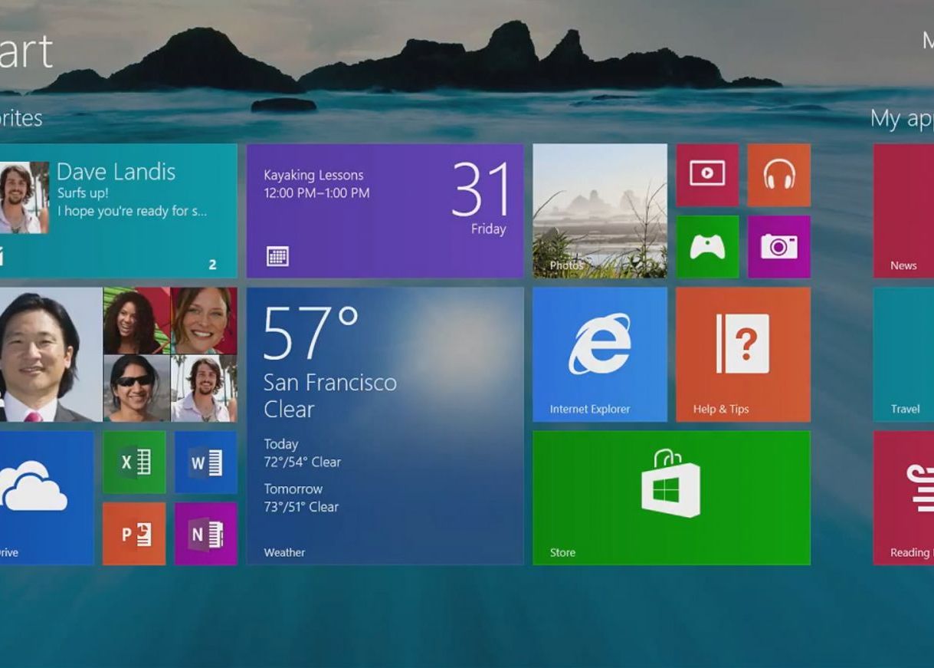Launch the Music app with headphones icon
The image size is (934, 668).
(780, 174)
